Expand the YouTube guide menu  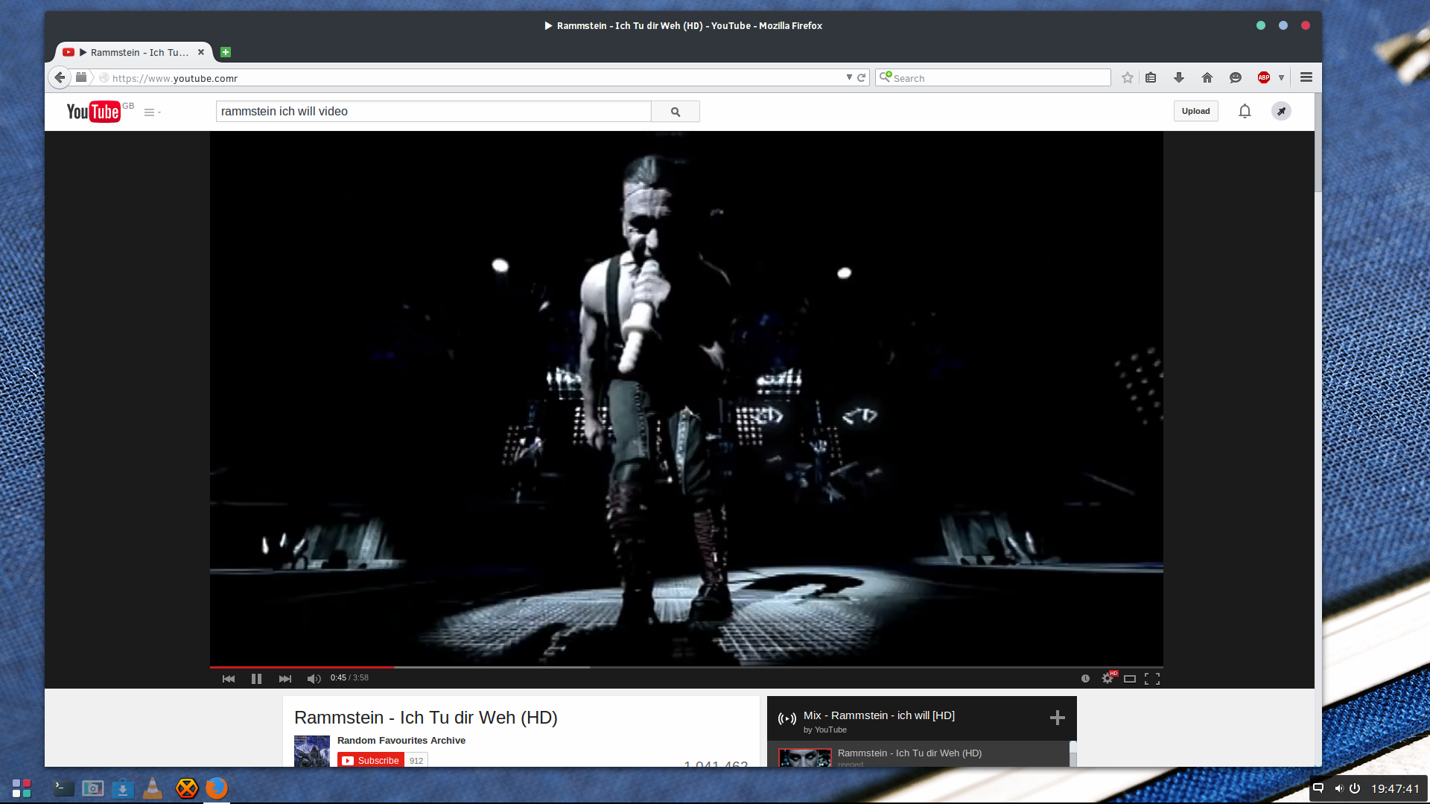pos(152,112)
